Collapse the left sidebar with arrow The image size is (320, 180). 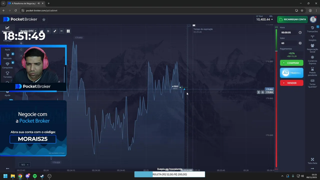pos(7,168)
